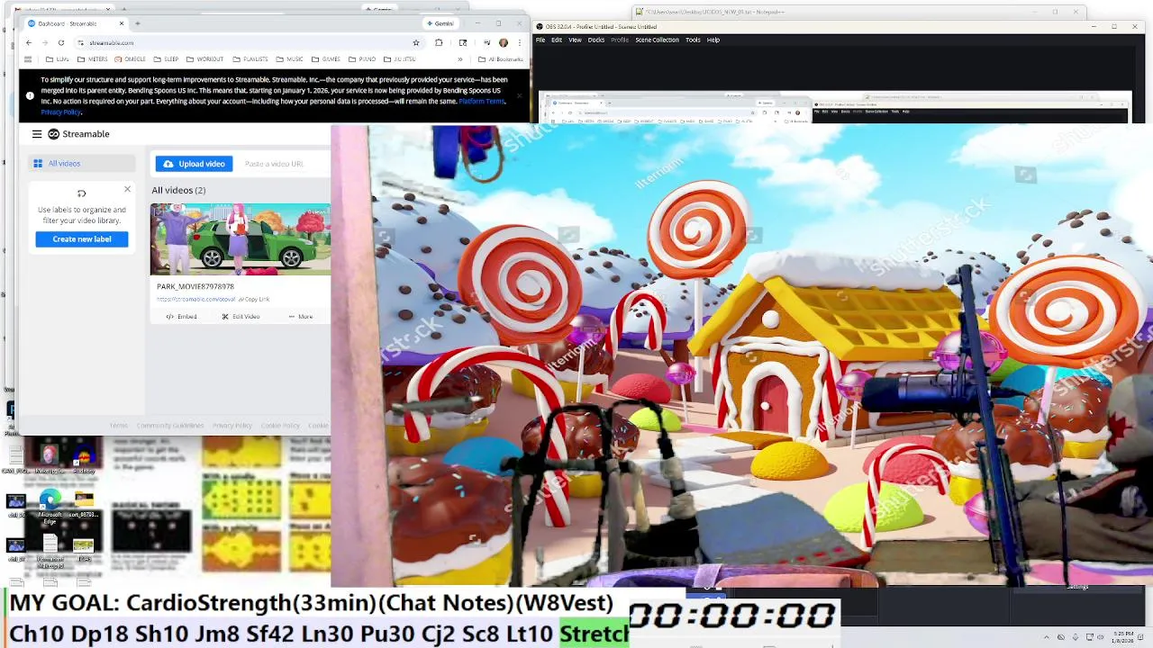Open OBS Tools menu
Image resolution: width=1153 pixels, height=648 pixels.
(x=693, y=40)
